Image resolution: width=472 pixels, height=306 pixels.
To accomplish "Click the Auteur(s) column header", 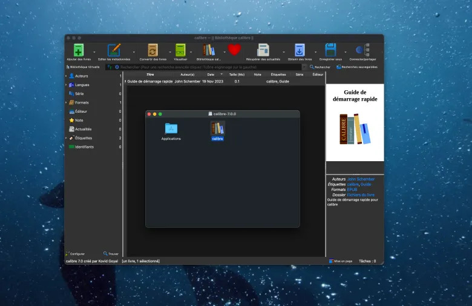I will click(188, 74).
